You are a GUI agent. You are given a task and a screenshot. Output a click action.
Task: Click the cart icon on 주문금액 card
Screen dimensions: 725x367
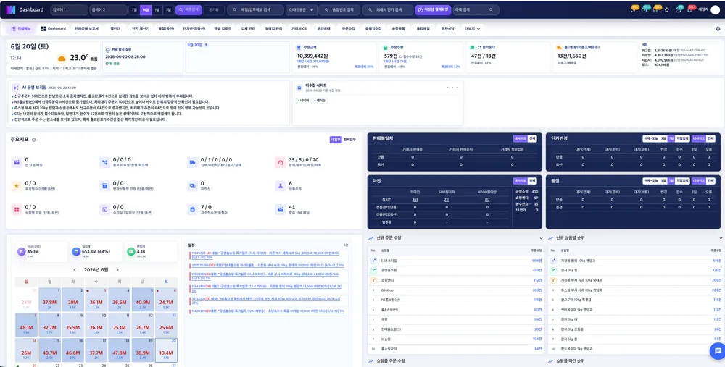[x=299, y=48]
